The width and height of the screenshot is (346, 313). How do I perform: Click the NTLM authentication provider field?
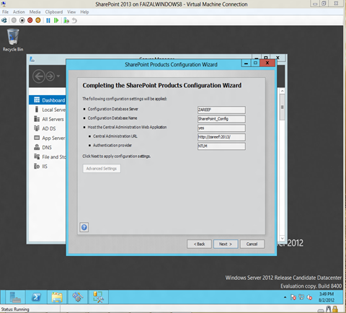[221, 146]
